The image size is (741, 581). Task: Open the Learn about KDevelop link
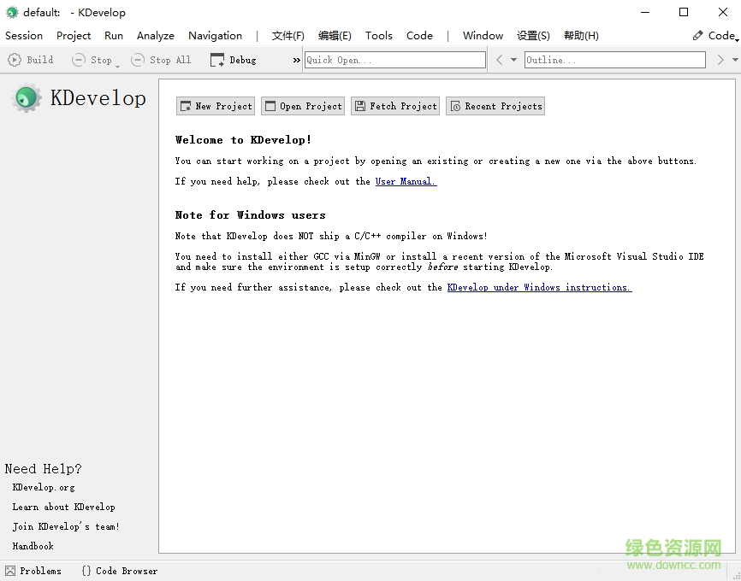tap(64, 507)
